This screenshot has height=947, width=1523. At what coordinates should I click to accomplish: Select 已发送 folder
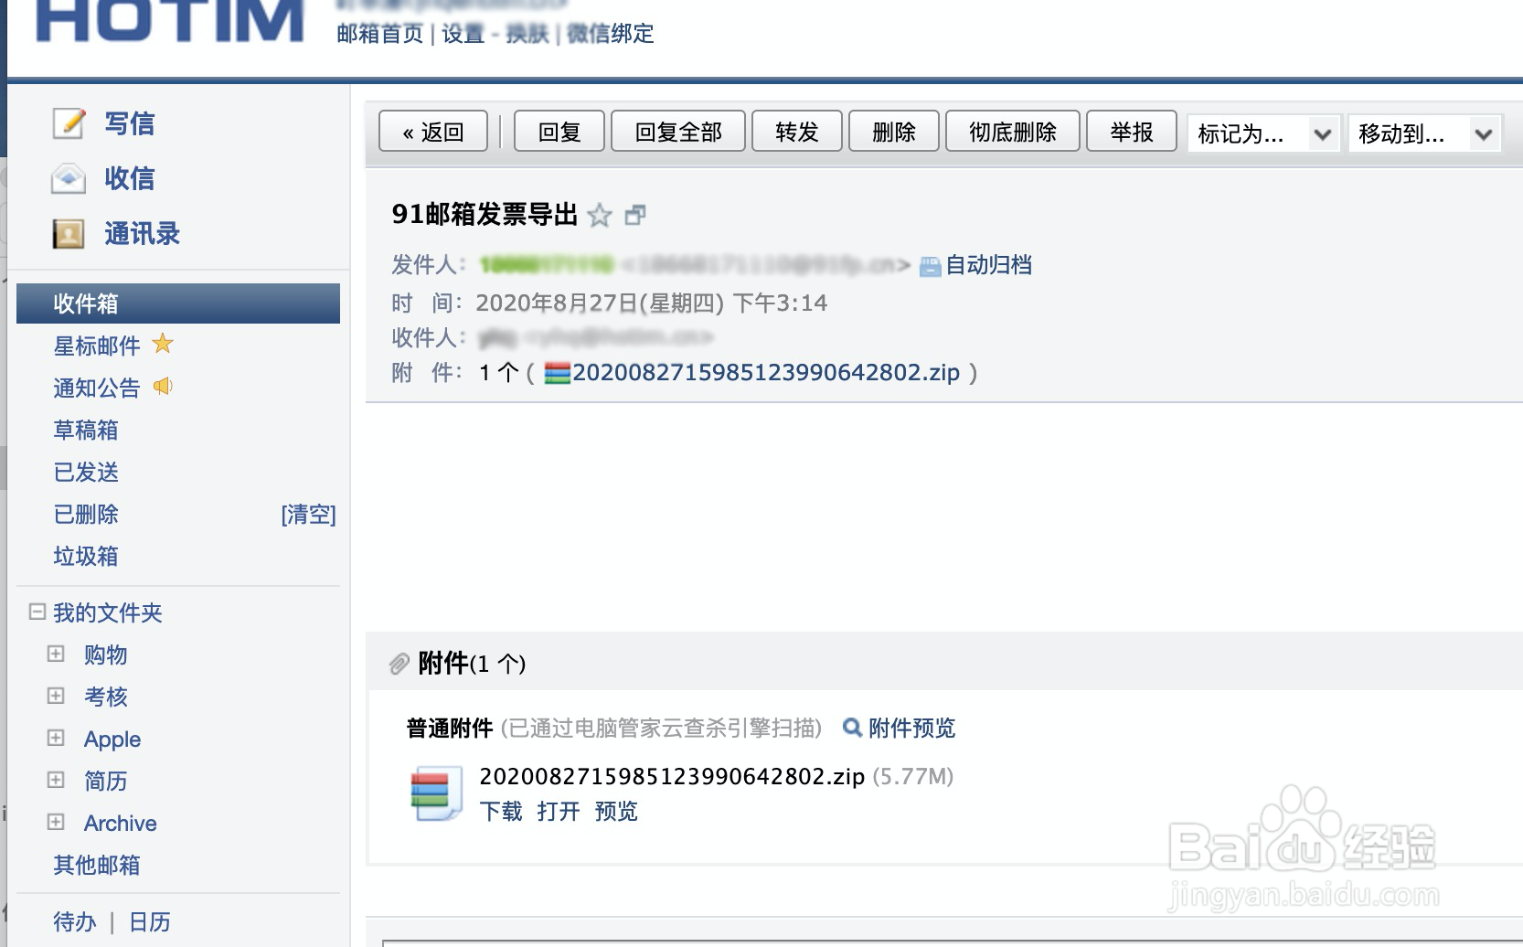pyautogui.click(x=86, y=472)
